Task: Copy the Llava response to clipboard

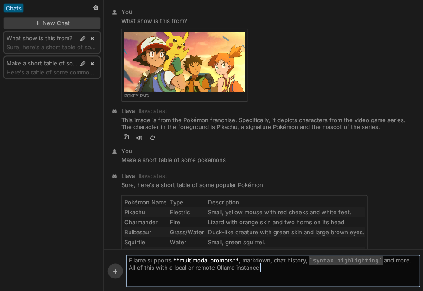Action: pyautogui.click(x=126, y=137)
